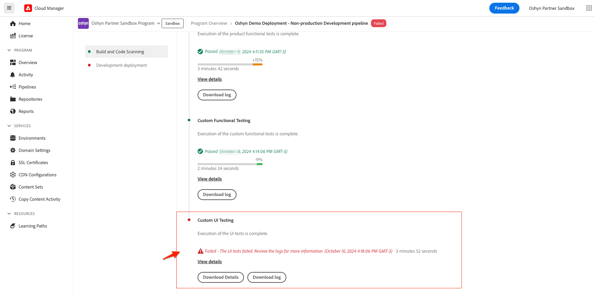Click the green passed checkmark at 4:11:35
This screenshot has height=294, width=594.
(x=200, y=52)
